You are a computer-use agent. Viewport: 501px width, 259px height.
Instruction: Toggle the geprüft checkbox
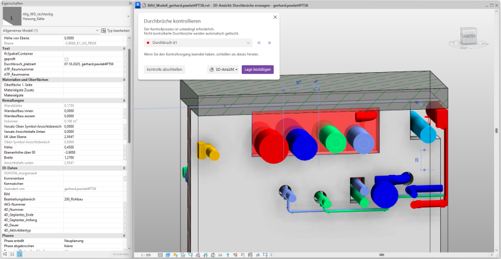[66, 59]
